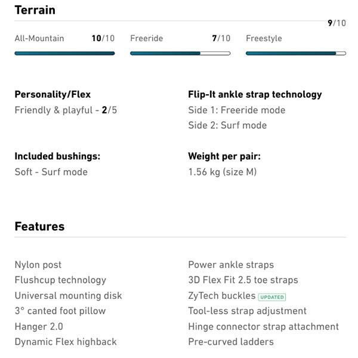
Task: Click the Pre-curved ladders feature
Action: point(231,342)
